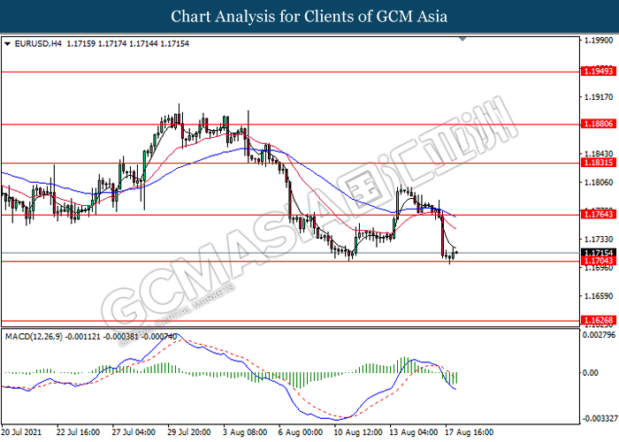Select the 1.16268 support label
This screenshot has width=619, height=442.
click(599, 320)
